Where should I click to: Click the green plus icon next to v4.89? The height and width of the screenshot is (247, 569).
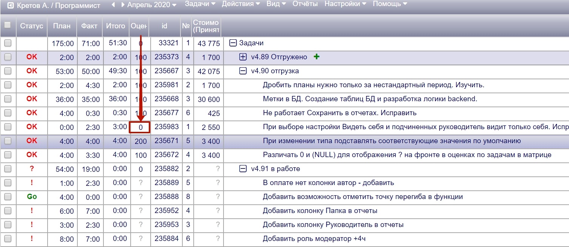point(316,57)
